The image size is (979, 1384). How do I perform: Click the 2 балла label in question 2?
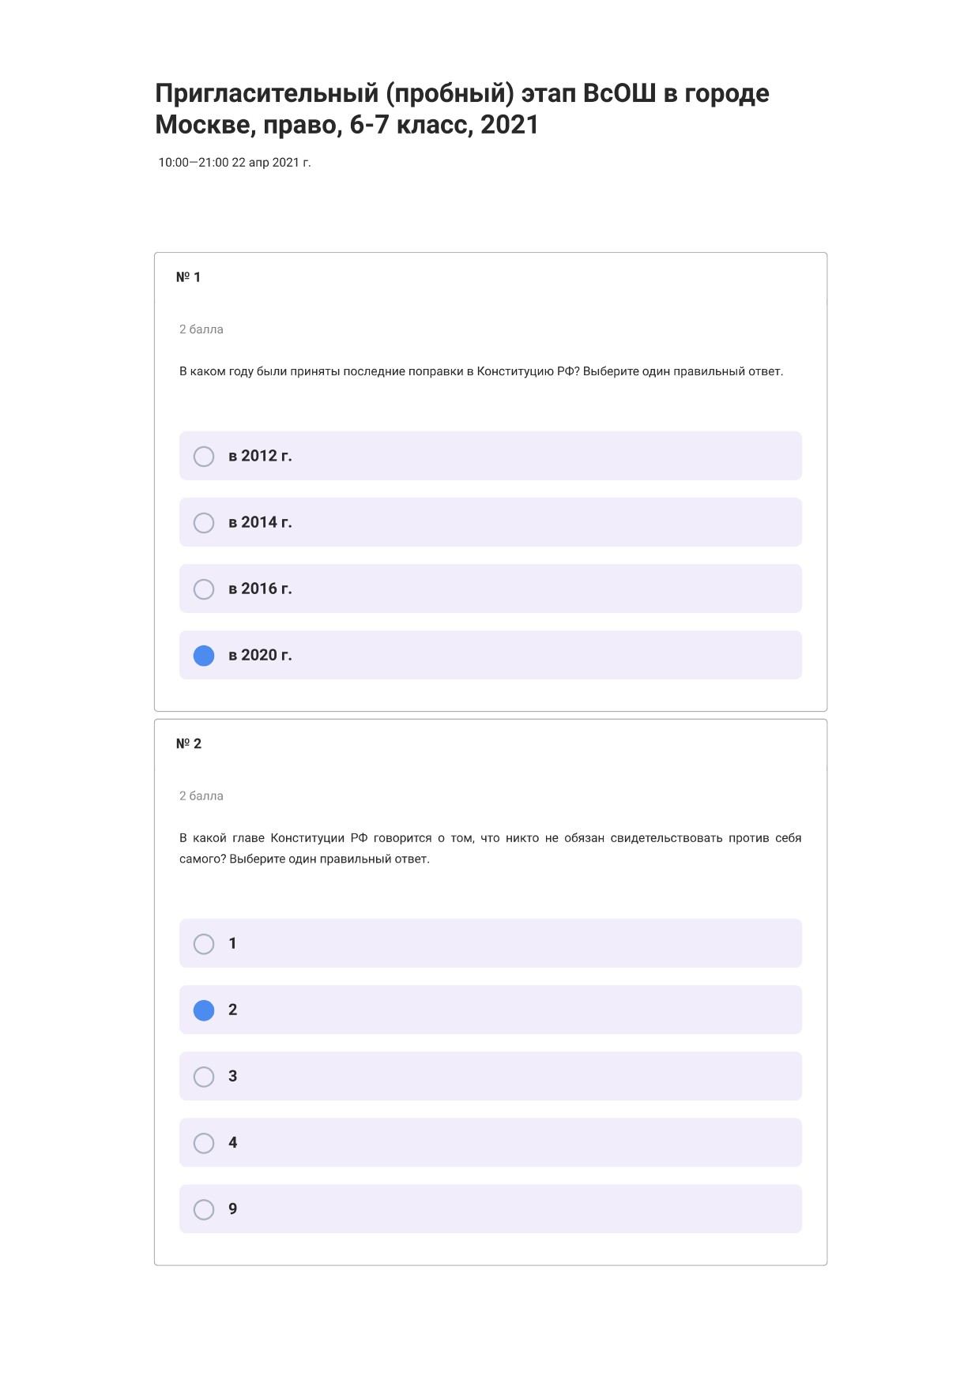coord(201,796)
